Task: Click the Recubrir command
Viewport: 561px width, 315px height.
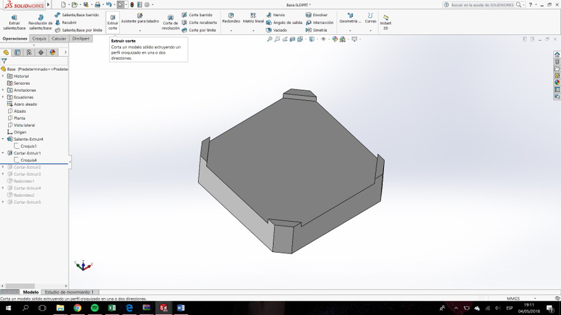Action: pyautogui.click(x=66, y=22)
